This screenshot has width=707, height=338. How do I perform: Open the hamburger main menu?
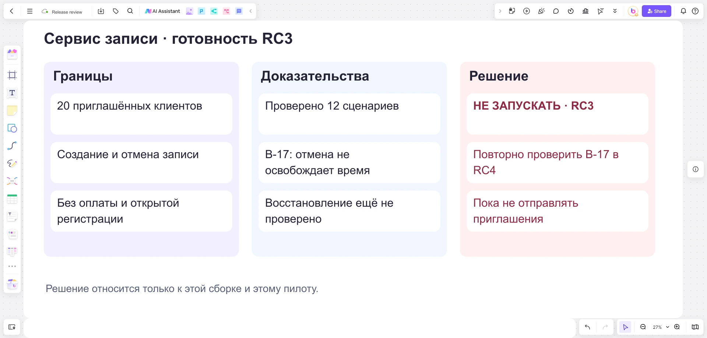click(x=30, y=11)
